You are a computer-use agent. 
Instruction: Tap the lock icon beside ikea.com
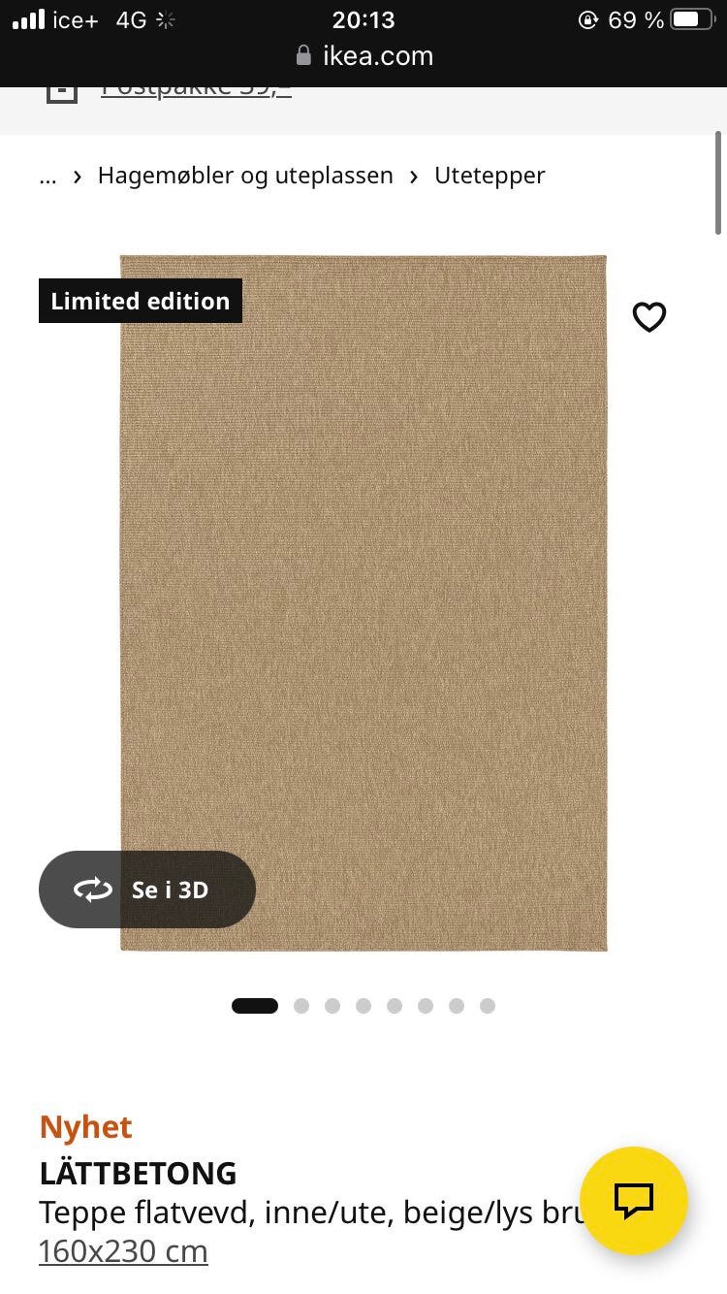point(303,55)
